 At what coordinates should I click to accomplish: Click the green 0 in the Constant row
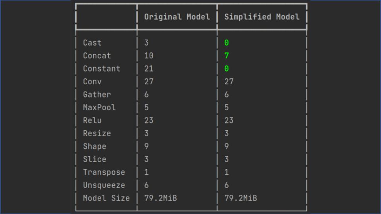(x=227, y=69)
